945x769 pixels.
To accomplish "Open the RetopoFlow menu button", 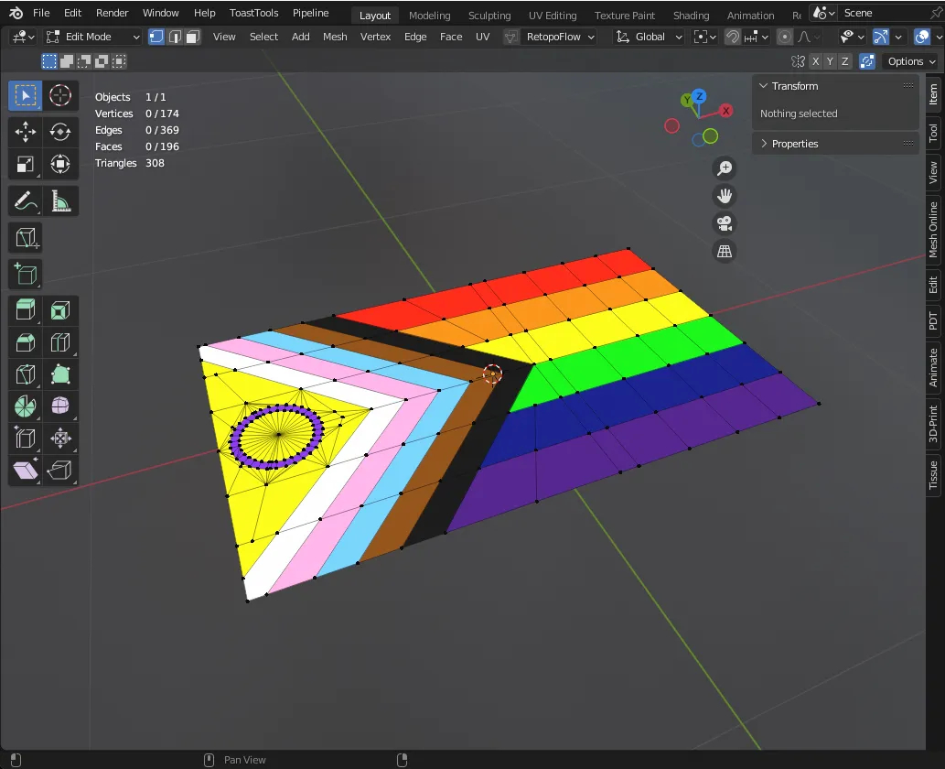I will pos(551,37).
